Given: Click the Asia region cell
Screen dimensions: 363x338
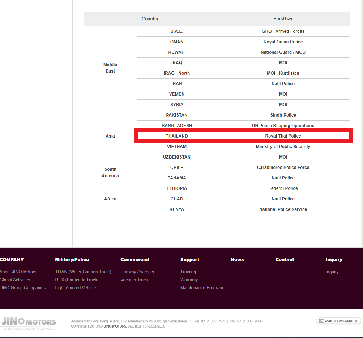Looking at the screenshot, I should click(x=110, y=136).
